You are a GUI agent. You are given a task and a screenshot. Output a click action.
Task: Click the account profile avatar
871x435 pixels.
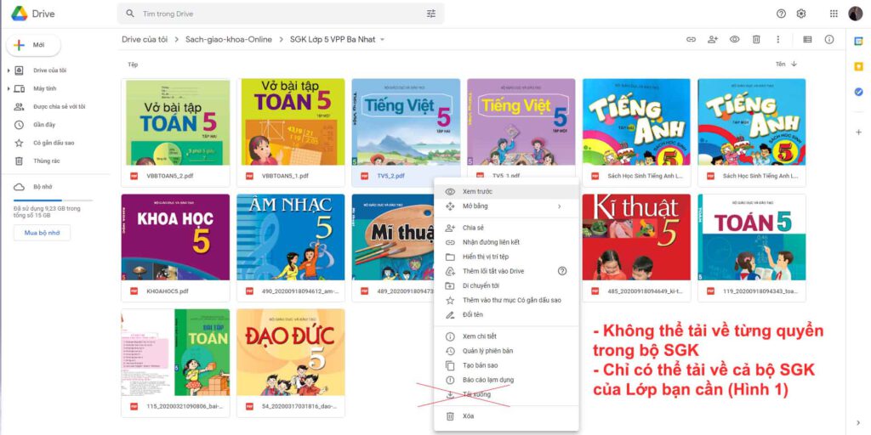click(x=856, y=14)
